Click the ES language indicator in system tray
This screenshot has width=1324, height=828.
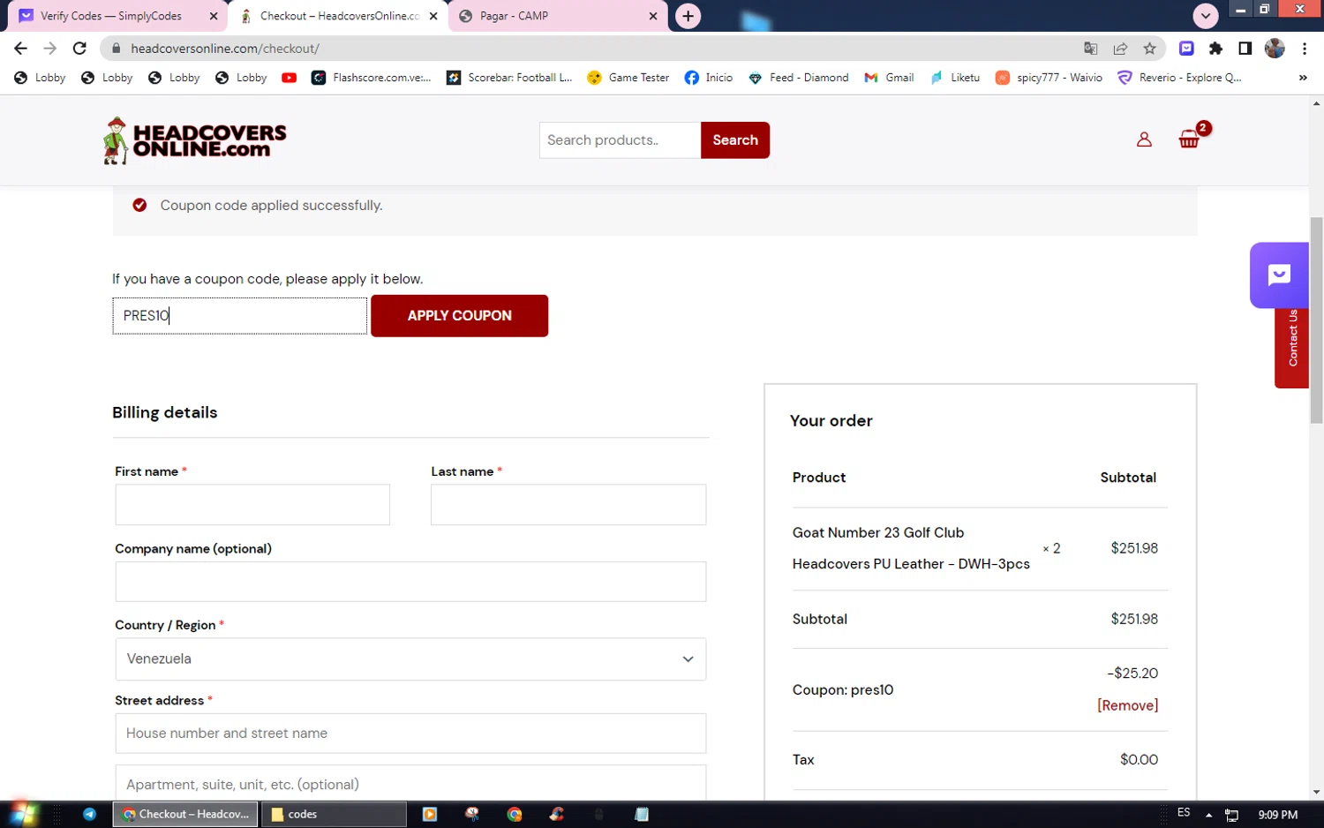pos(1184,813)
